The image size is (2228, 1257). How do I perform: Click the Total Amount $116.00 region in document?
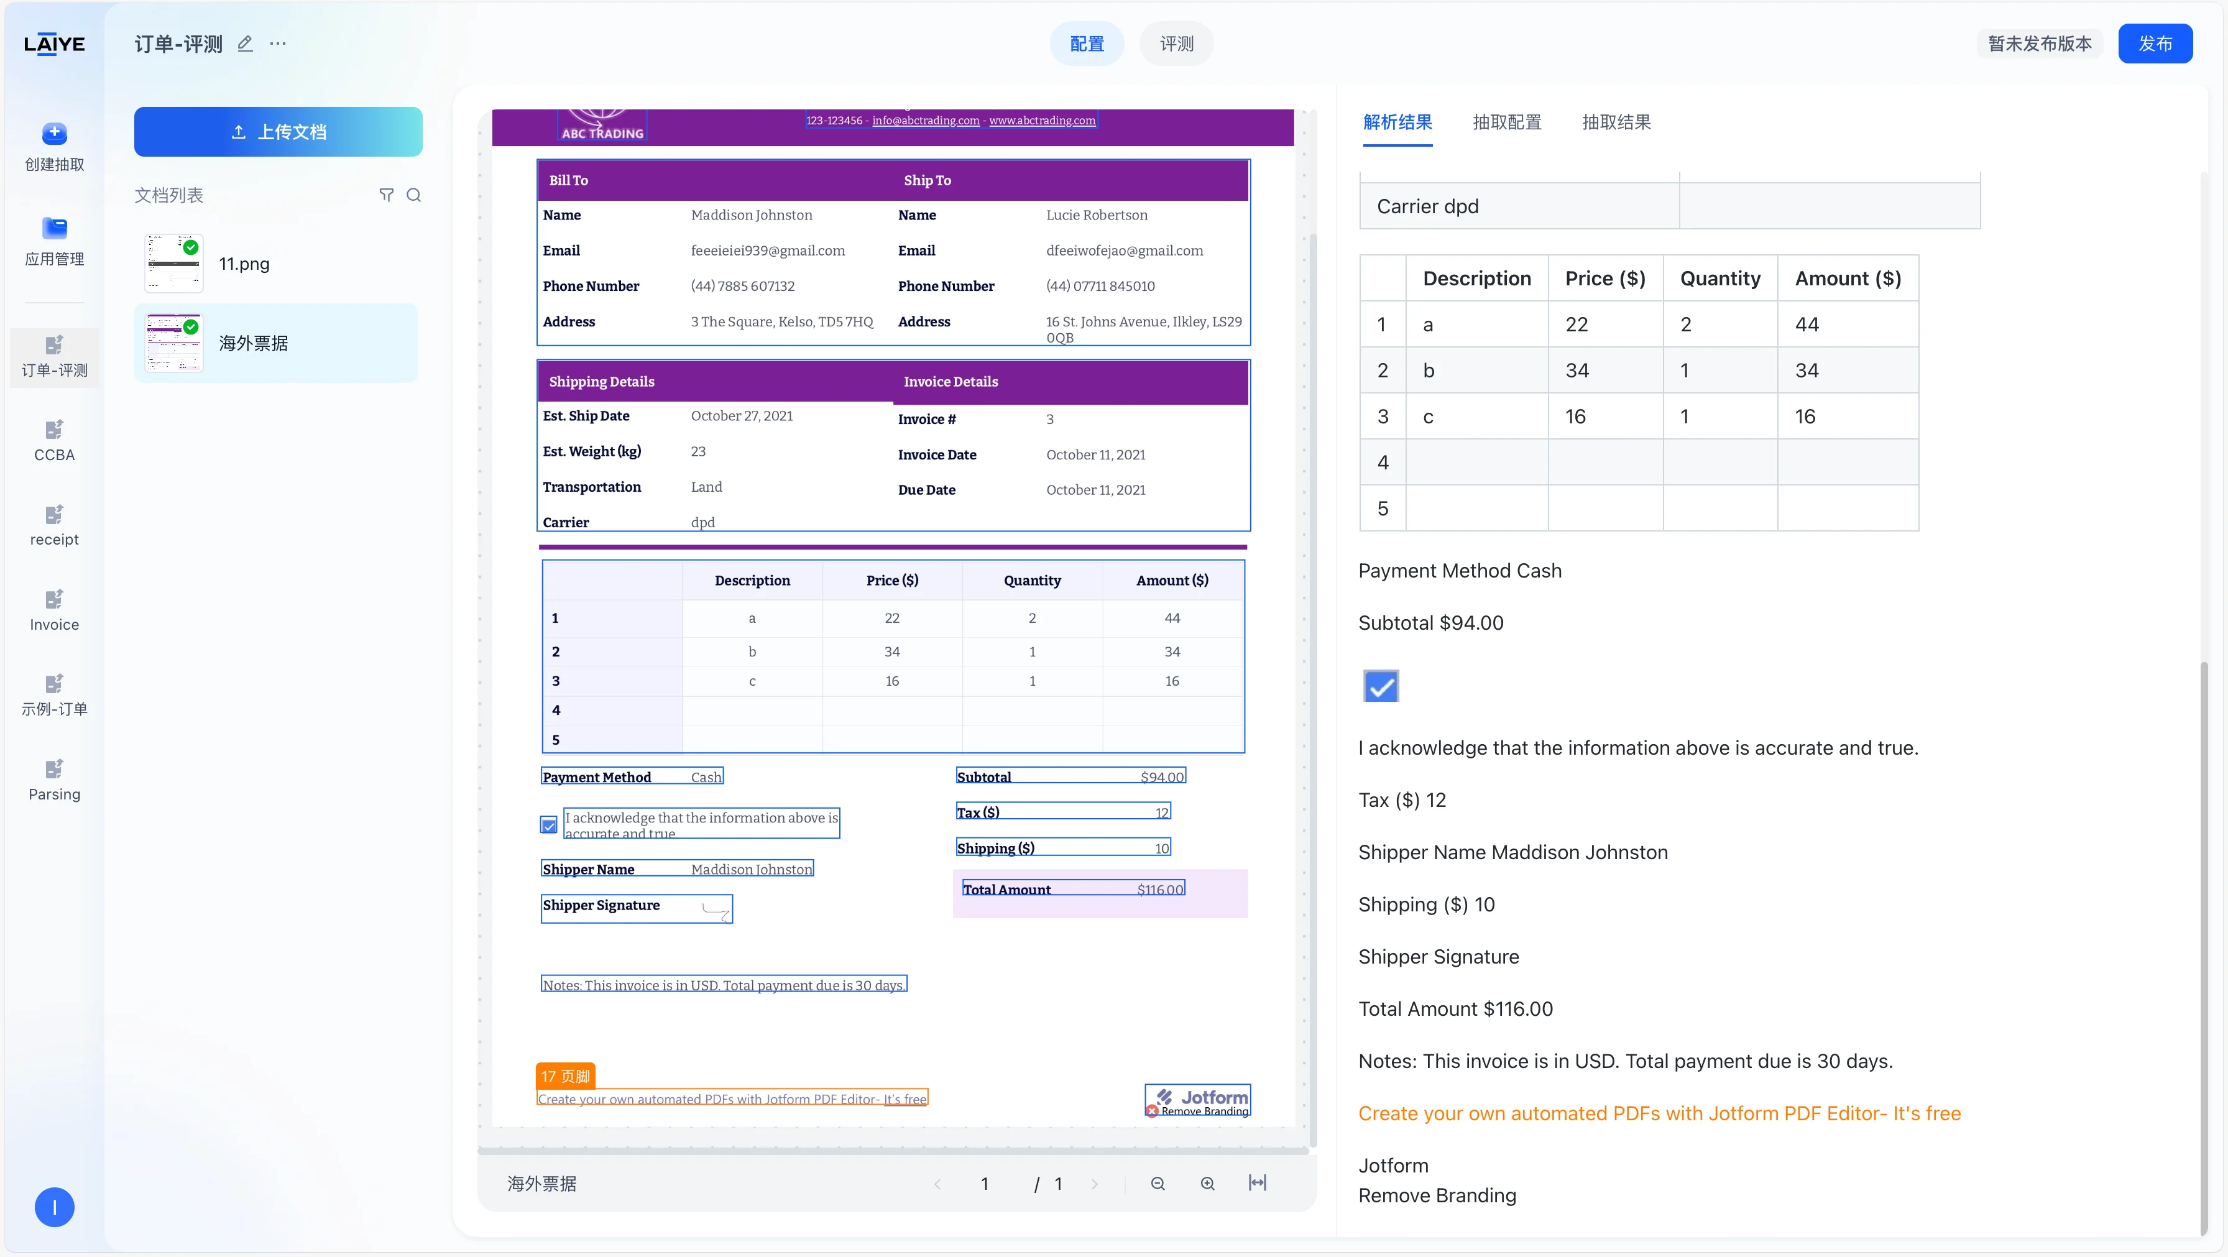pos(1074,888)
